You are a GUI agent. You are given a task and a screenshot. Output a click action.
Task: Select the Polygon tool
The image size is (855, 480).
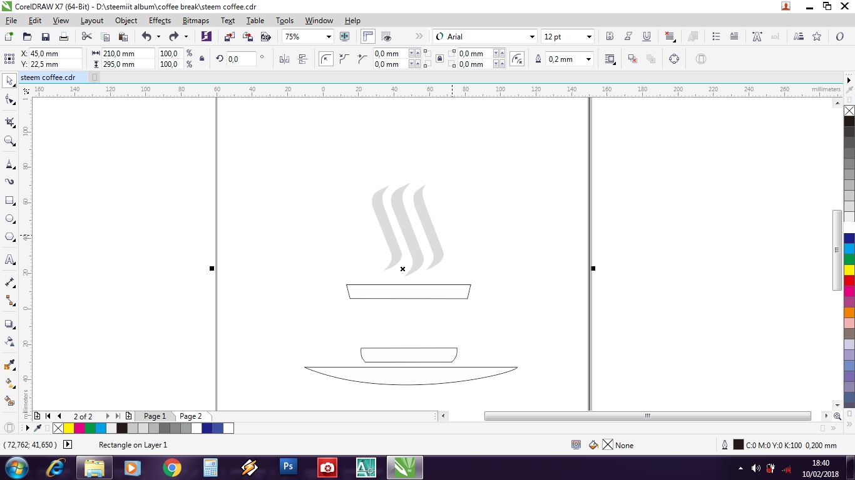[x=9, y=237]
